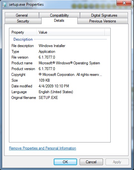134x170 pixels.
Task: Click the Property column header
Action: click(23, 32)
